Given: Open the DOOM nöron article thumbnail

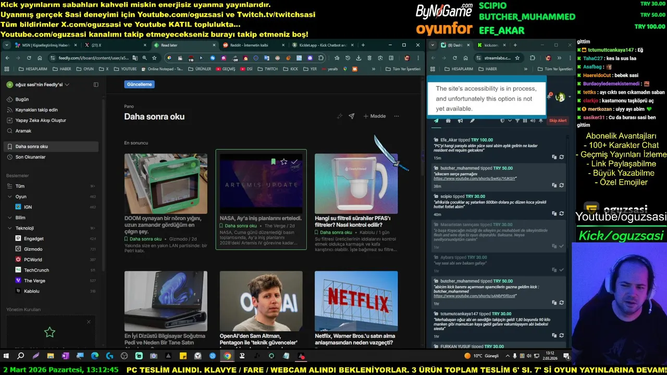Looking at the screenshot, I should click(166, 183).
